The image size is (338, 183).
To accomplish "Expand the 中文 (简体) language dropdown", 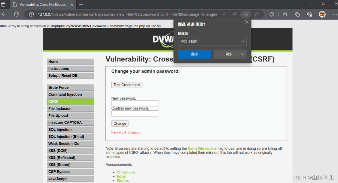I will [x=212, y=41].
